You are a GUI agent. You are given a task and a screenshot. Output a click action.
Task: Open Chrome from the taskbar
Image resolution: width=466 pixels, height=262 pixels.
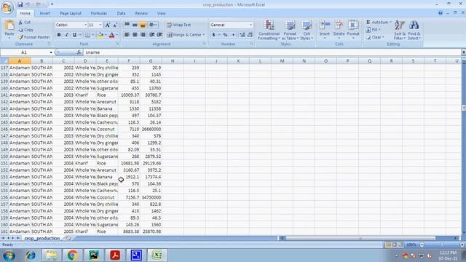(72, 255)
